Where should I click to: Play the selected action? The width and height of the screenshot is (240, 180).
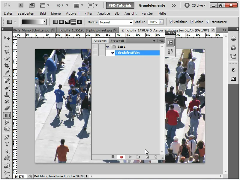(x=130, y=157)
